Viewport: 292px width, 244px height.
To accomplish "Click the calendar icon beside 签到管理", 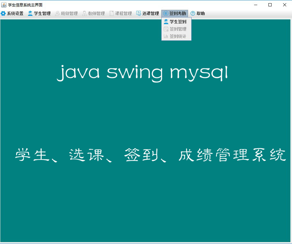I will coord(166,29).
